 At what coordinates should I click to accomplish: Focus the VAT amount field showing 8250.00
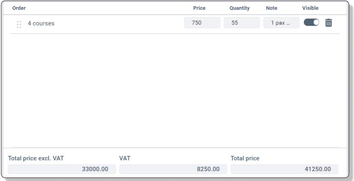pyautogui.click(x=173, y=169)
